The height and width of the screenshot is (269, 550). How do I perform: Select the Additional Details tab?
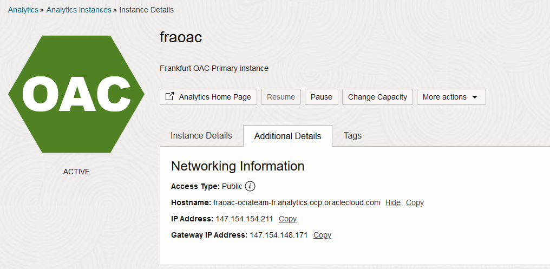click(287, 136)
